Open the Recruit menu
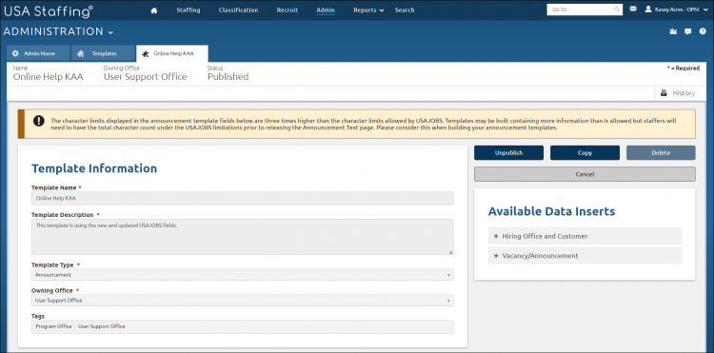 288,10
